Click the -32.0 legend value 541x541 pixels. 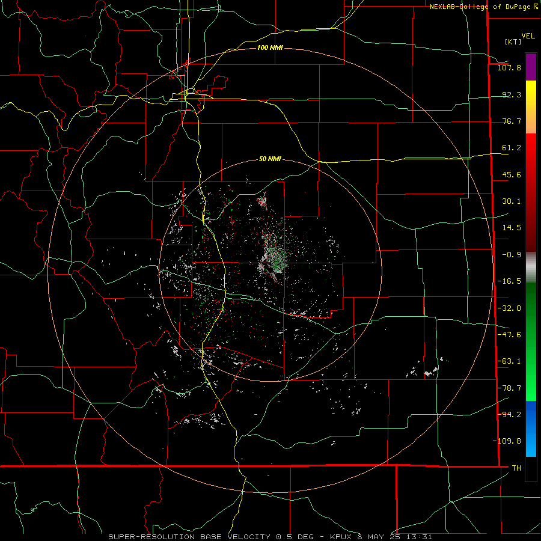[x=509, y=308]
